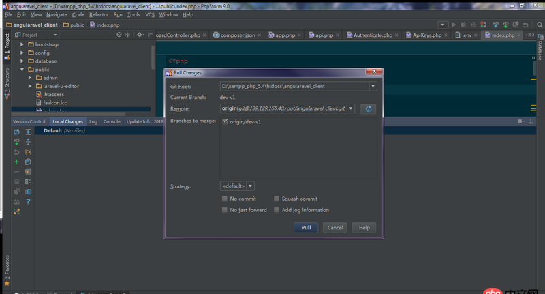Image resolution: width=545 pixels, height=294 pixels.
Task: Collapse the public folder in the Project tree
Action: coord(22,70)
